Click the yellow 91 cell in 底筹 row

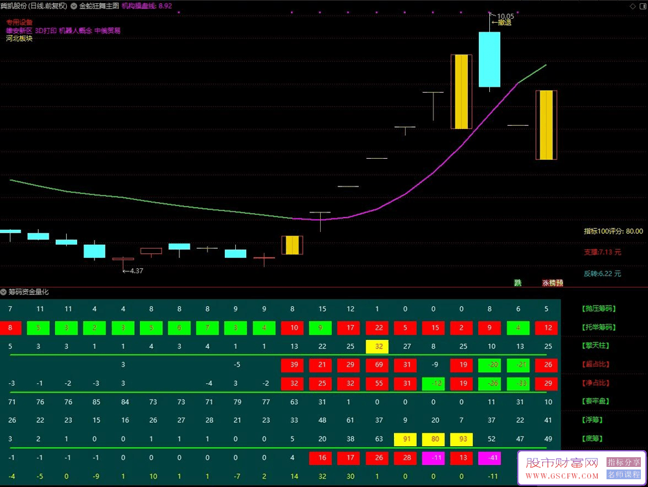click(x=406, y=439)
